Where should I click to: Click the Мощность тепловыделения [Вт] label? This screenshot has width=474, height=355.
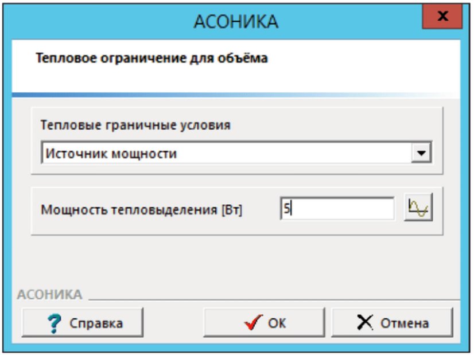click(x=142, y=210)
